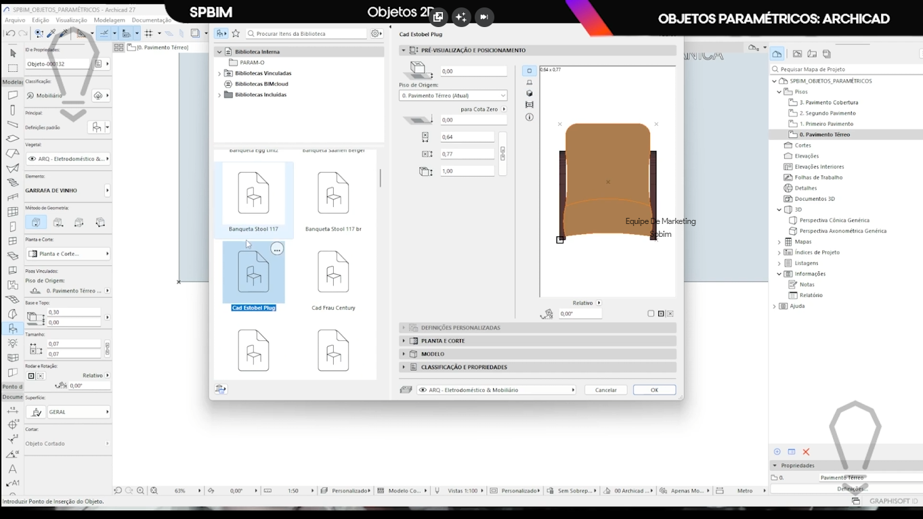
Task: Click library list vertical scrollbar
Action: coord(381,179)
